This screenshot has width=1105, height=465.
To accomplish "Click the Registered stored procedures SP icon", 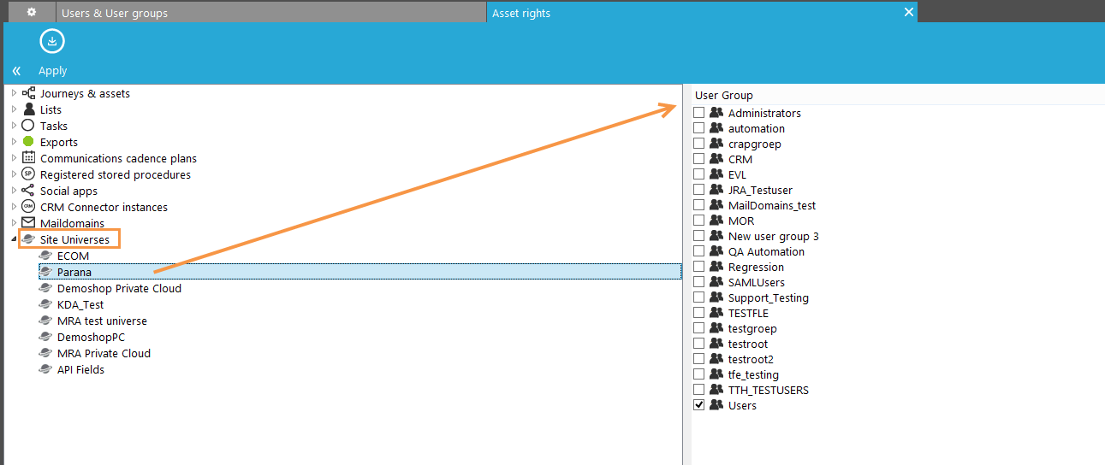I will [28, 174].
